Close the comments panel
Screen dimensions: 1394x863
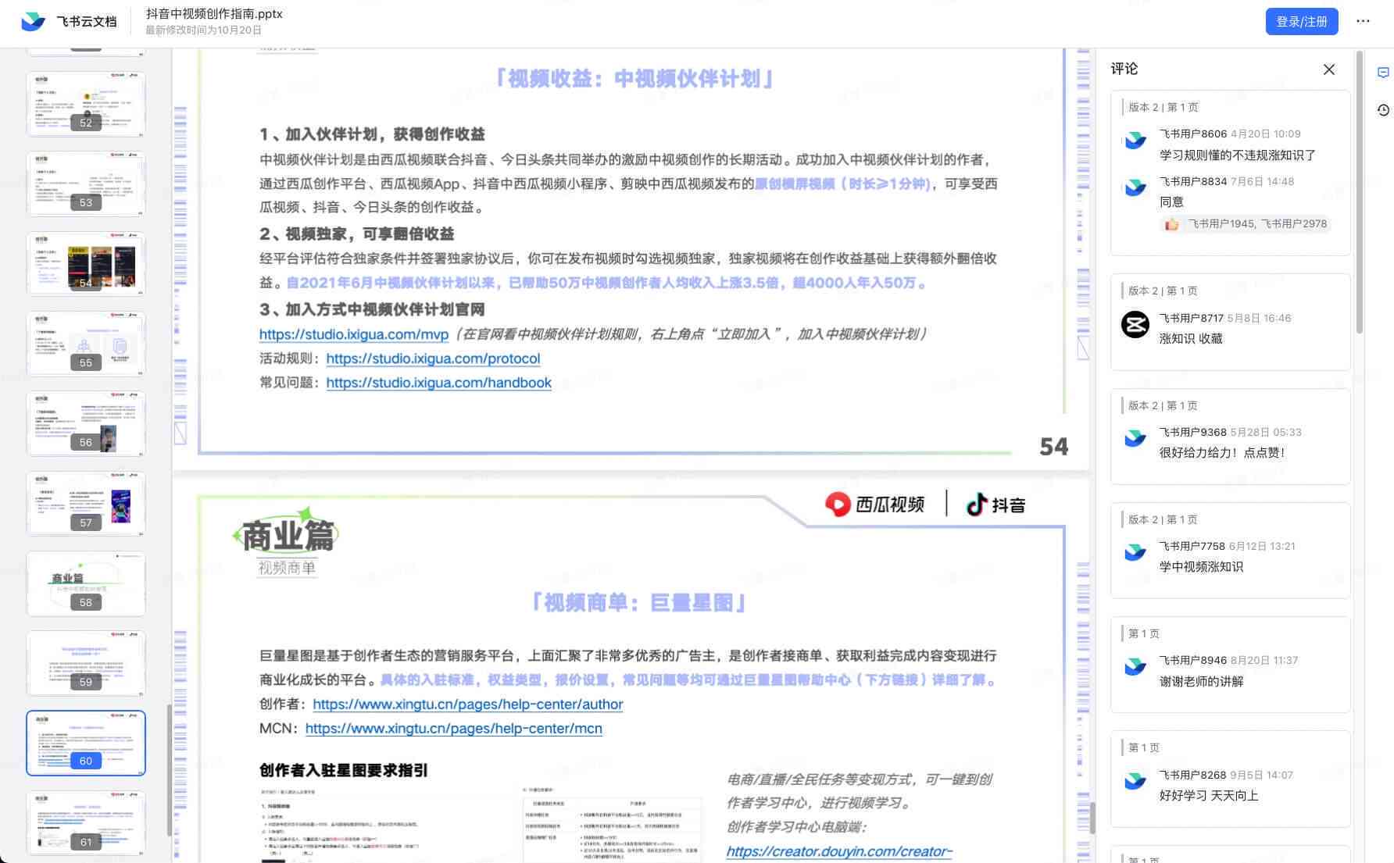[x=1329, y=70]
